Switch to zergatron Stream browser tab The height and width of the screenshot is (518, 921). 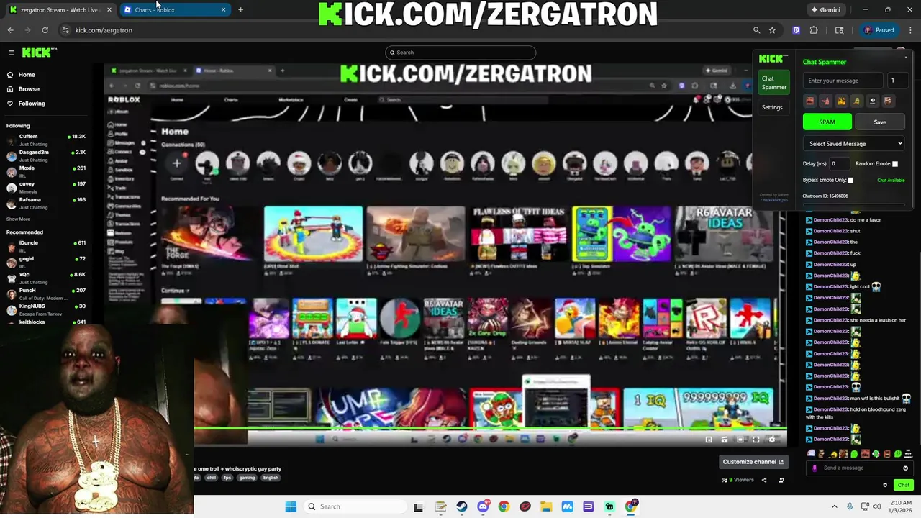click(x=59, y=9)
